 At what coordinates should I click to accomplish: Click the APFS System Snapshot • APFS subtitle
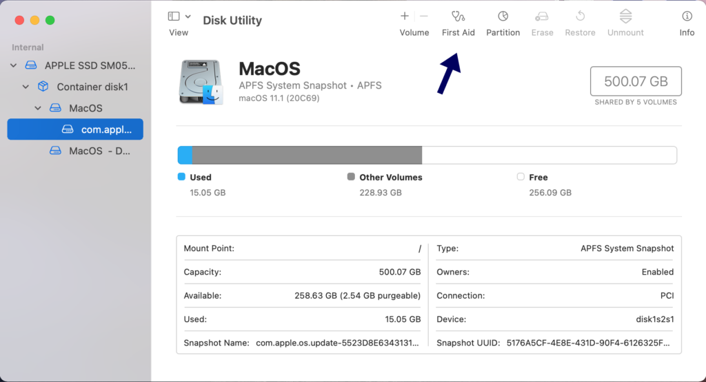(310, 85)
